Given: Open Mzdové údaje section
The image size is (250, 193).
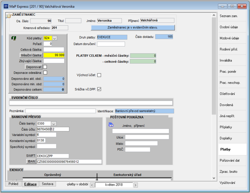Looking at the screenshot, I should 232,38.
